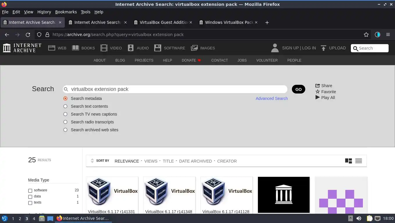Click the sort direction arrows icon

coord(92,161)
